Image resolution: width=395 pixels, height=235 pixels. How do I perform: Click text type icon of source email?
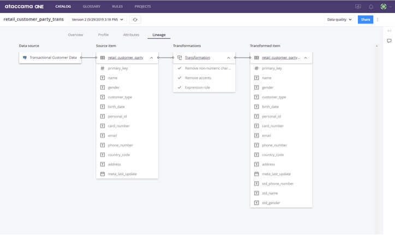(103, 135)
